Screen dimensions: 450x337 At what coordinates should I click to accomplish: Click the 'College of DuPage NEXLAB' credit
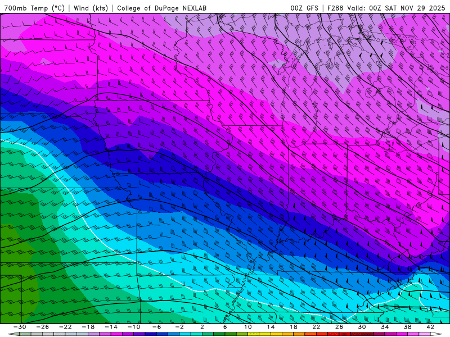[161, 8]
